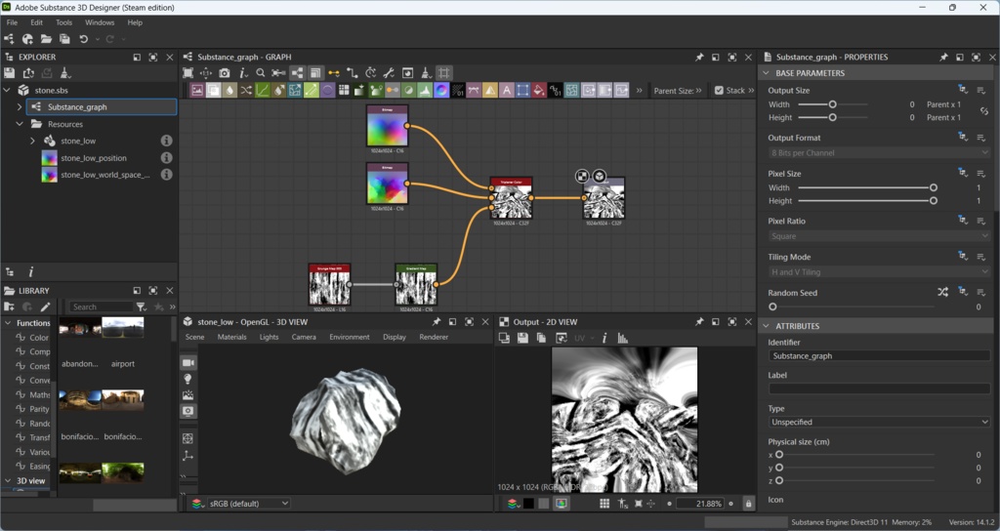Expand Parent Size options chevron

click(x=699, y=91)
